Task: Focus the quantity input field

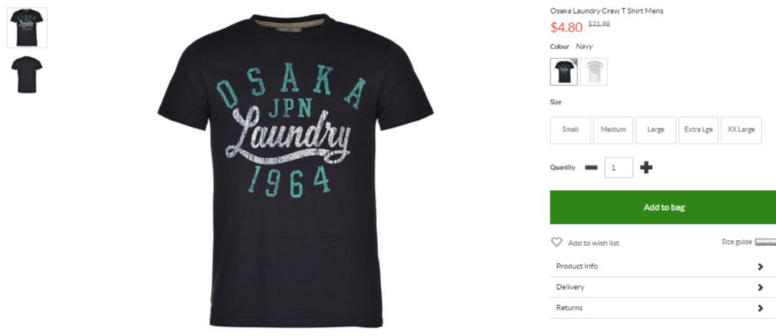Action: click(619, 168)
